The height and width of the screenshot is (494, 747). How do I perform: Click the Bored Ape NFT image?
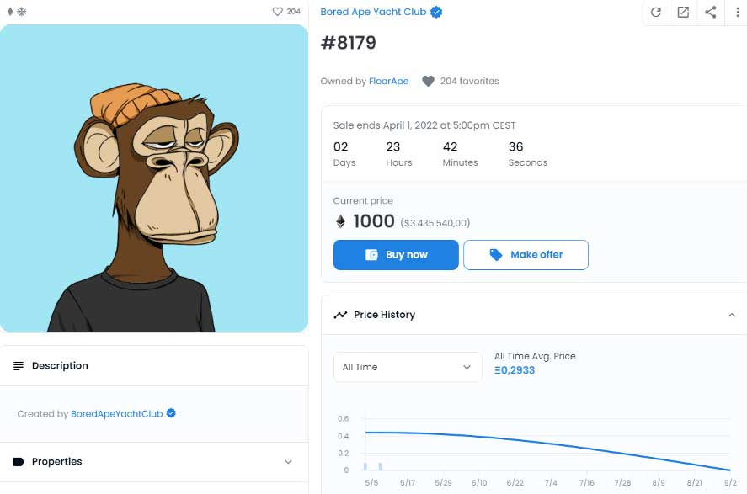(x=154, y=178)
